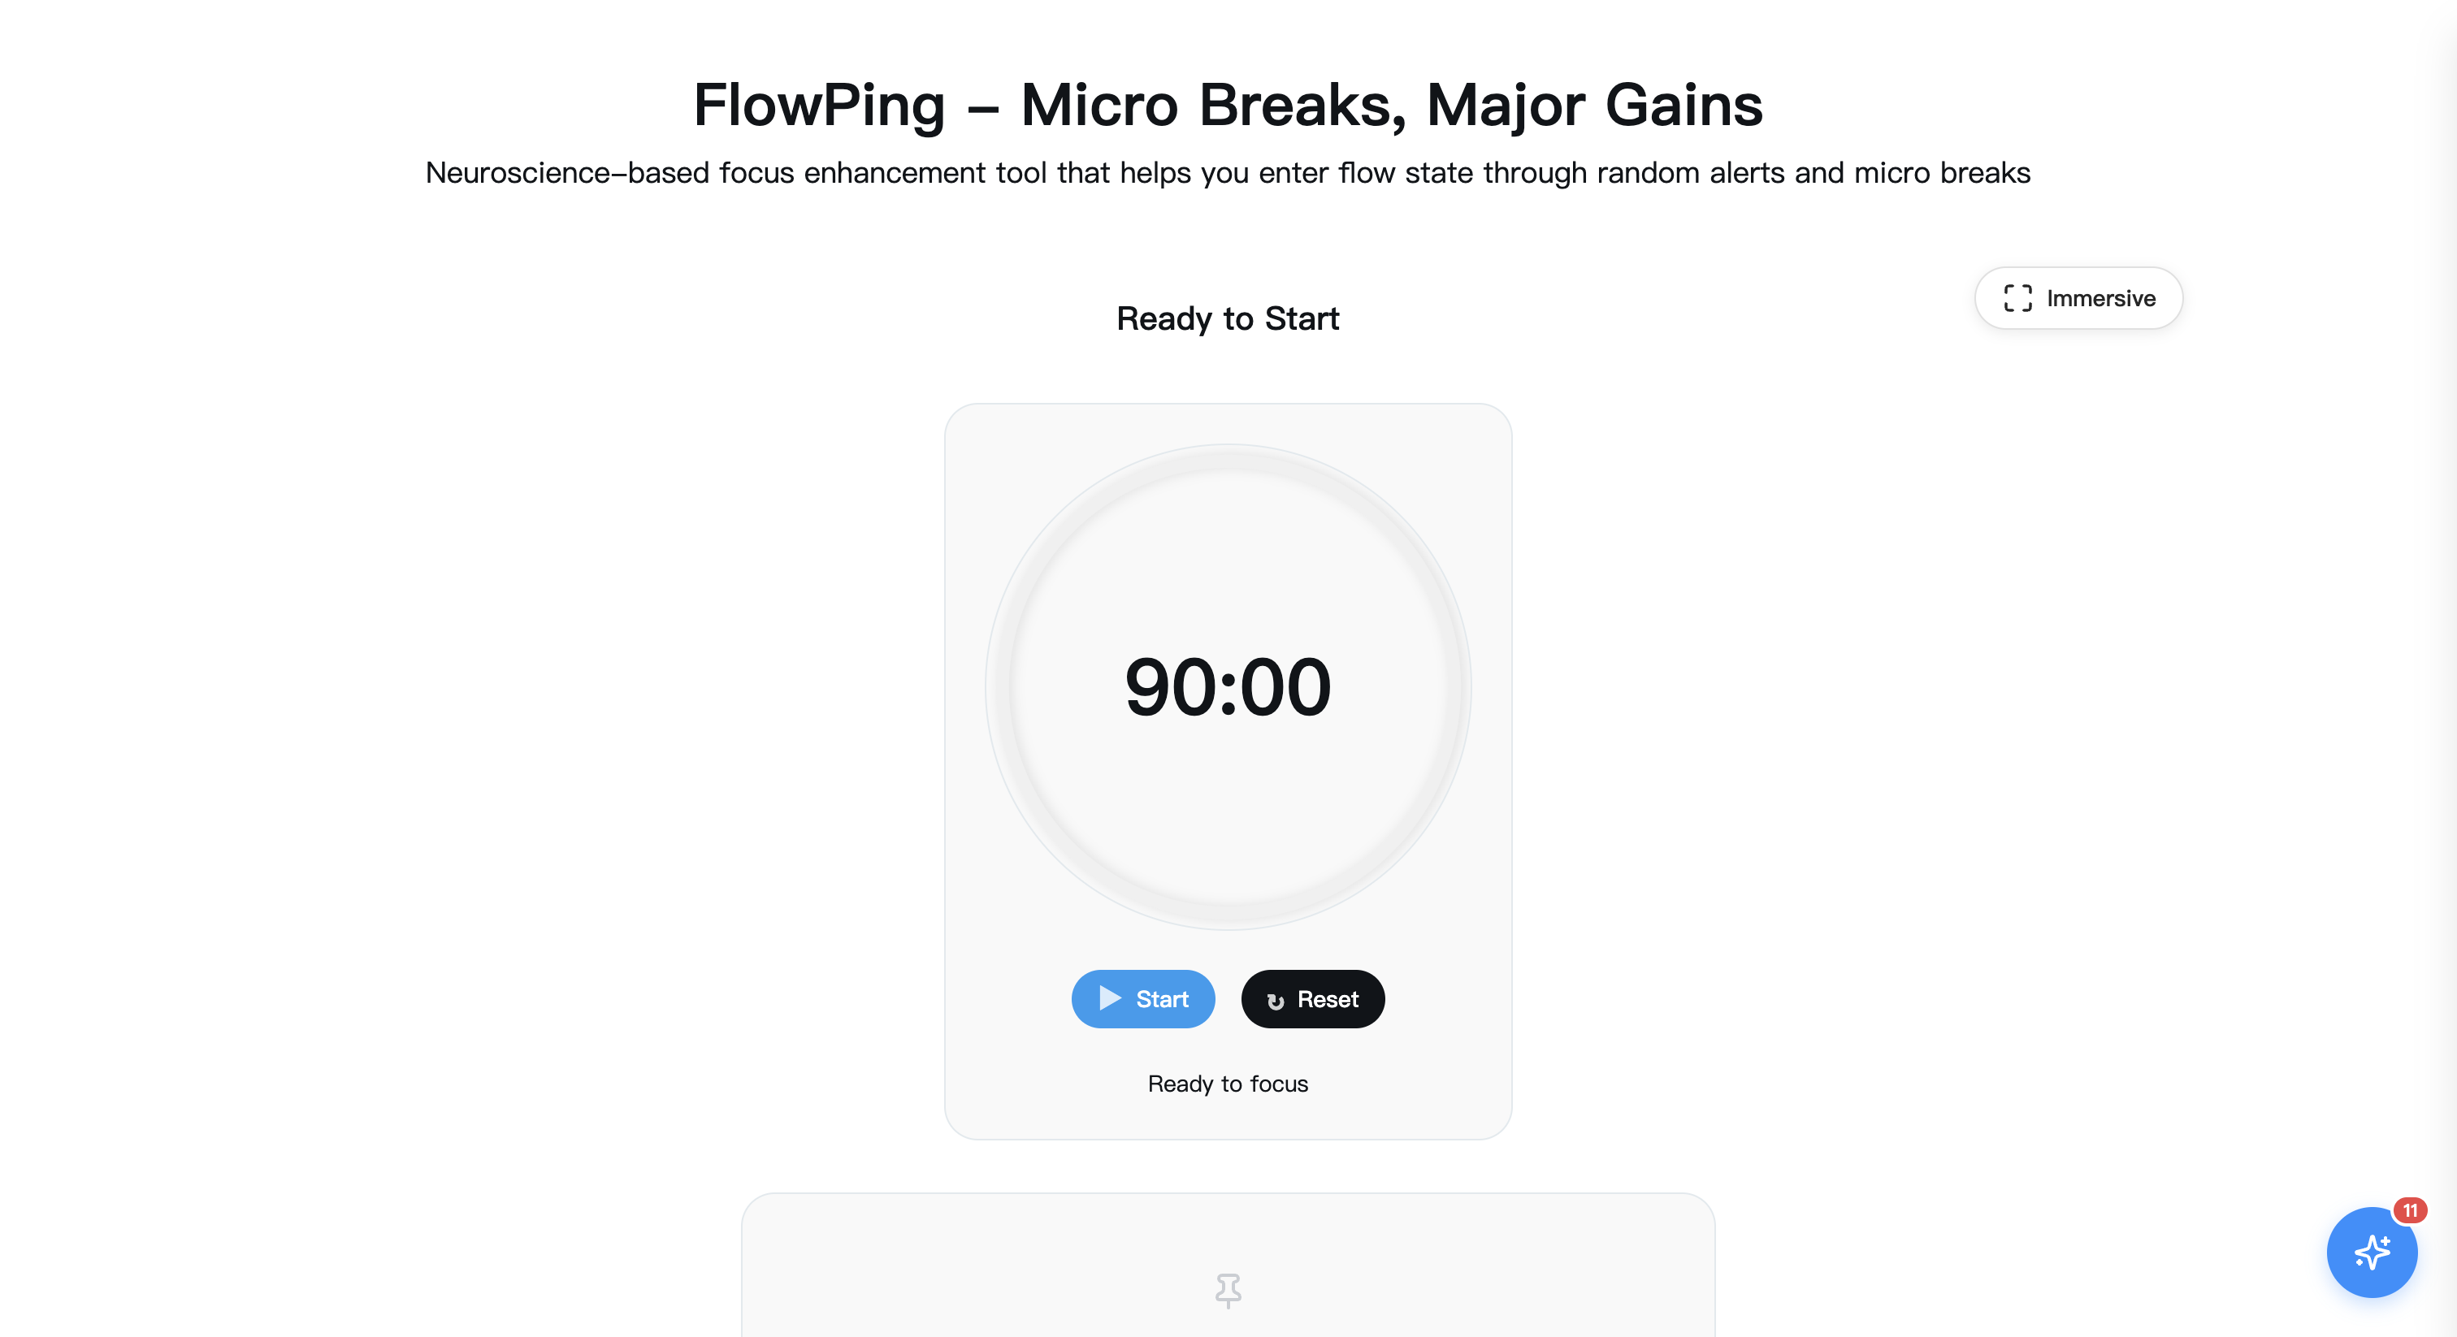Click the FlowPing main title heading
This screenshot has height=1337, width=2457.
[1228, 105]
